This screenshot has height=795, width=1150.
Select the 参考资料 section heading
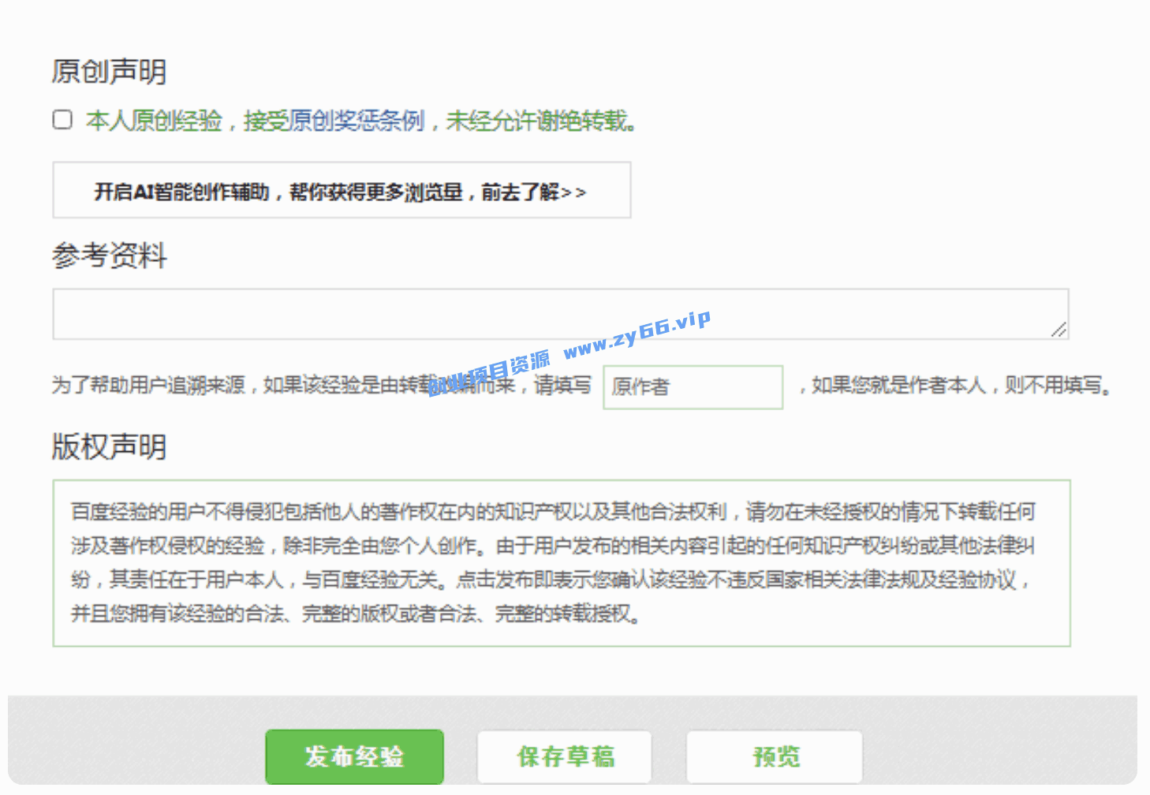click(109, 256)
